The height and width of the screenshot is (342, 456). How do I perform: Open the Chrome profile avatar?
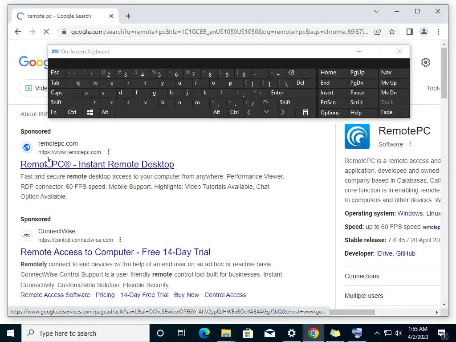coord(424,32)
